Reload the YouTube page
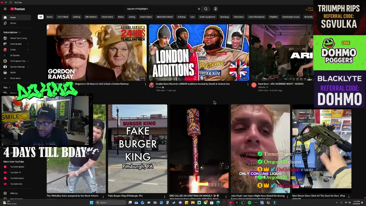The image size is (366, 206). pyautogui.click(x=11, y=2)
